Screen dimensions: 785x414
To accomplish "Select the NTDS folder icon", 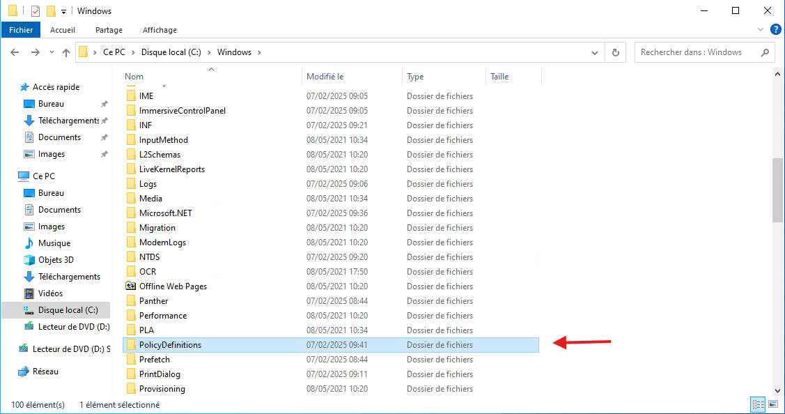I will 131,257.
